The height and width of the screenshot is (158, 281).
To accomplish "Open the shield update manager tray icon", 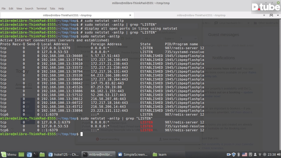I will (x=234, y=154).
